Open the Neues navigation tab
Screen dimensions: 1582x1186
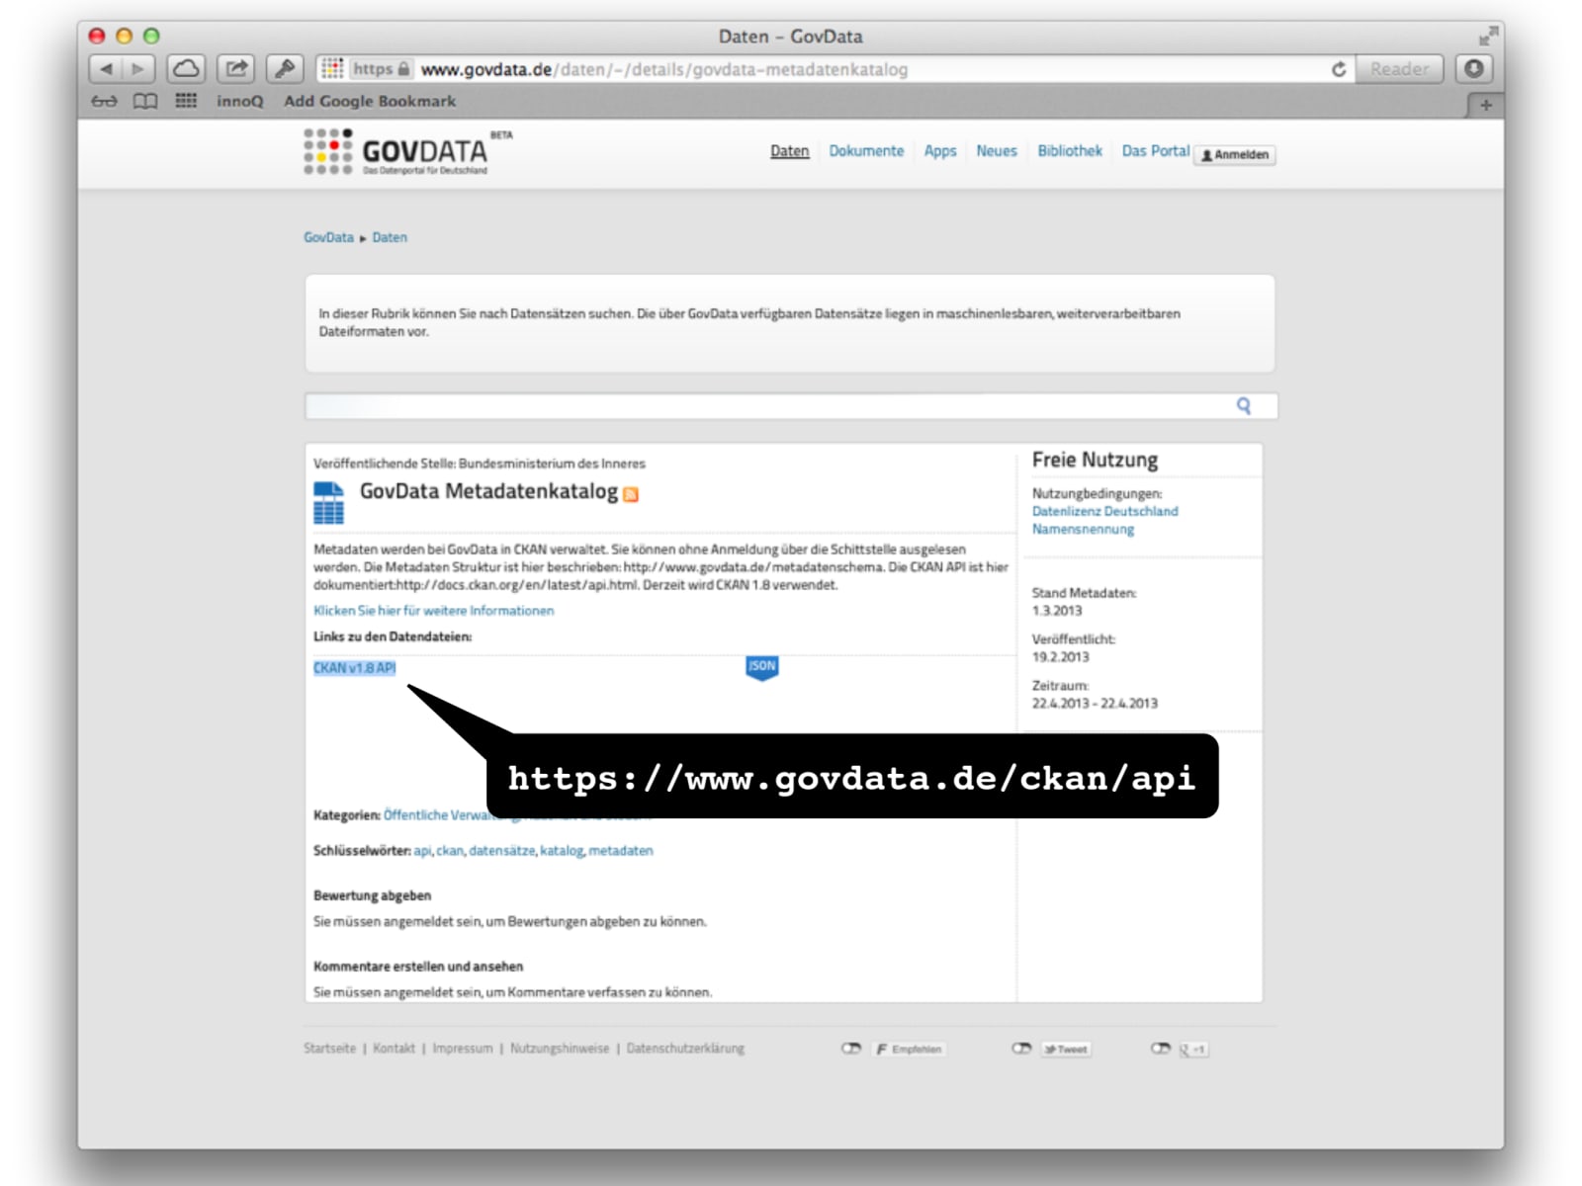[997, 151]
